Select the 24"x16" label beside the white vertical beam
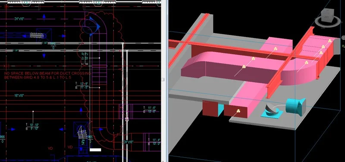The width and height of the screenshot is (345, 162). pos(128,142)
